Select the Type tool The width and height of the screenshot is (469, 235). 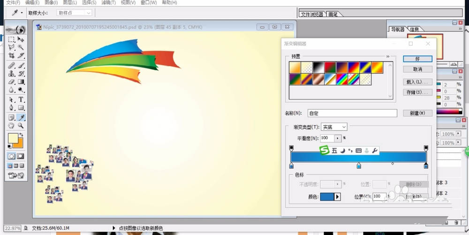pos(21,99)
